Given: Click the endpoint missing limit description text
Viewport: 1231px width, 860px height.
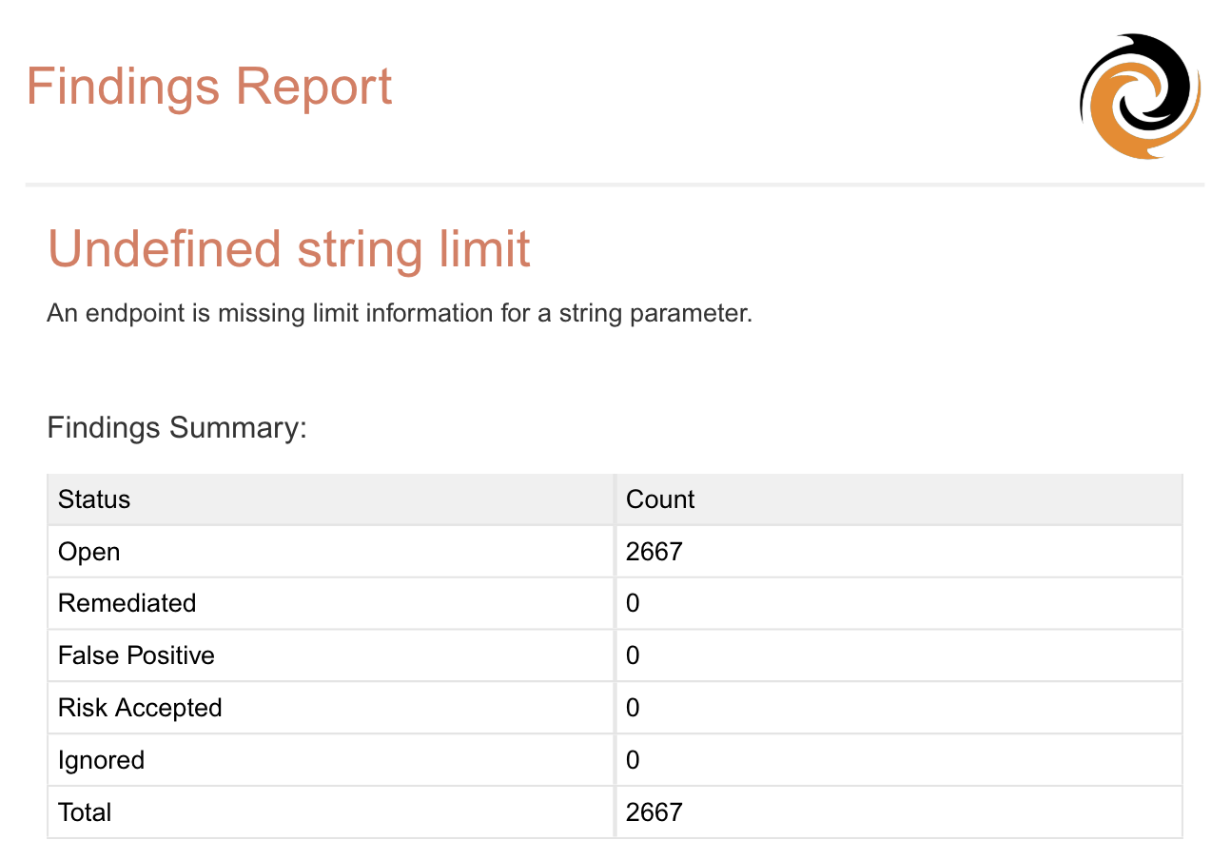Looking at the screenshot, I should pyautogui.click(x=400, y=314).
